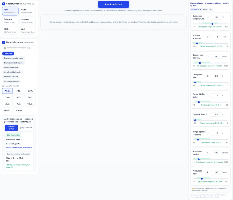Focus the material and gas search field
This screenshot has width=233, height=200.
coord(19,48)
